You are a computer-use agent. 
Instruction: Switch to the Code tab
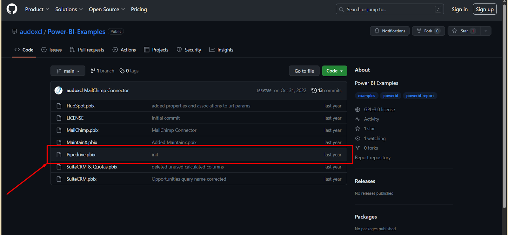(x=24, y=50)
